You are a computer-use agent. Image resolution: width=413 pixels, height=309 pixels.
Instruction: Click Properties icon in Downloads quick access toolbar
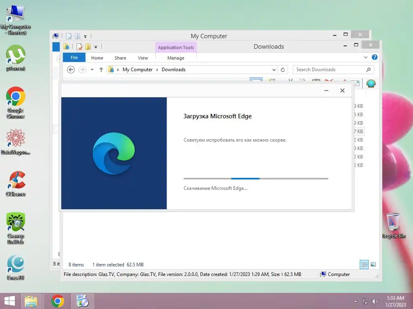coord(79,47)
